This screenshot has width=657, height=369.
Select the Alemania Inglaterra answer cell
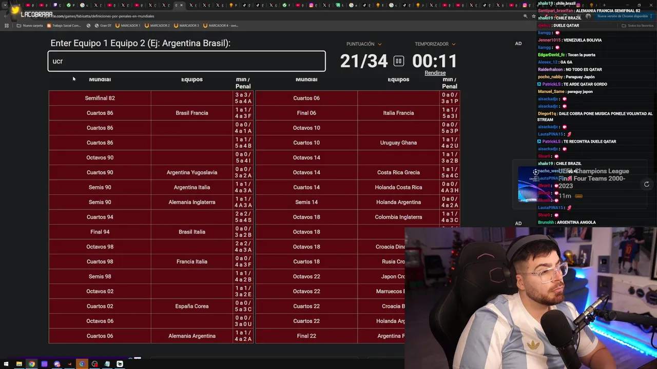[192, 202]
